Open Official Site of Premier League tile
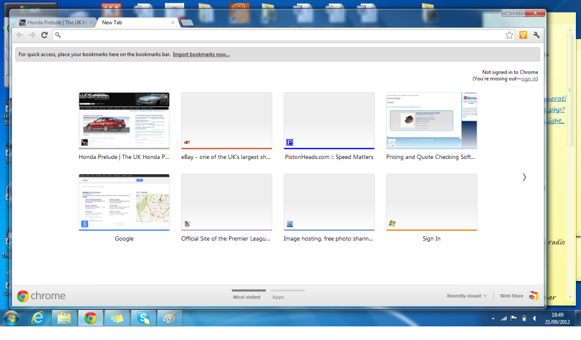This screenshot has width=581, height=340. (x=227, y=202)
